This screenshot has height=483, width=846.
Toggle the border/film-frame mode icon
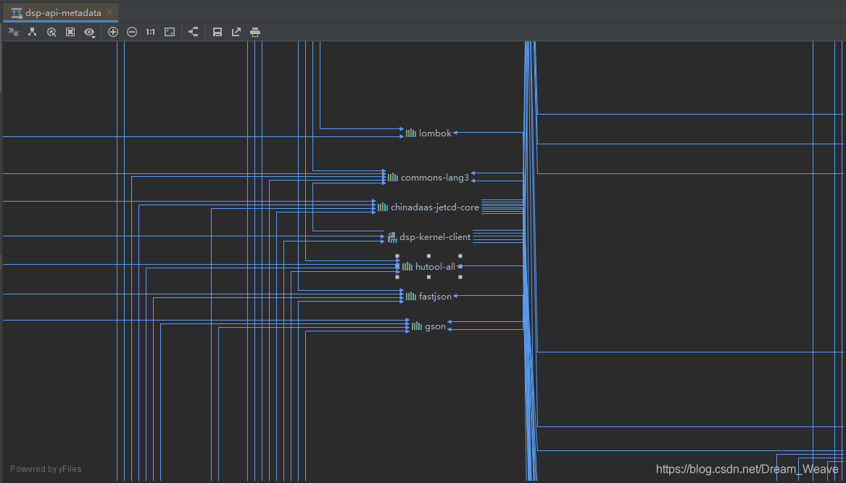[70, 33]
